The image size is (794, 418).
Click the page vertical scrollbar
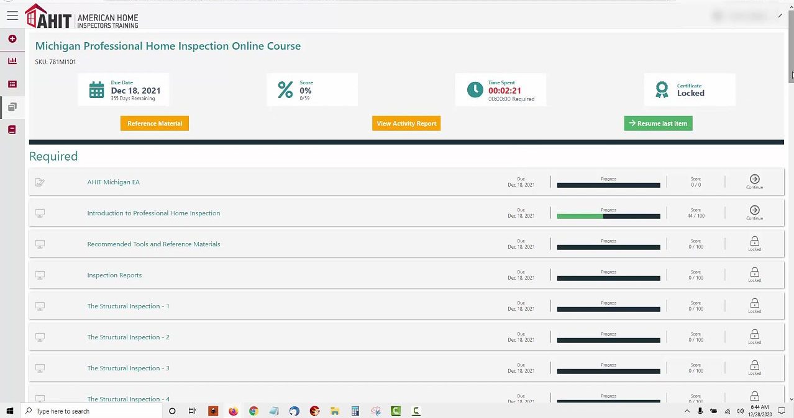(x=791, y=205)
